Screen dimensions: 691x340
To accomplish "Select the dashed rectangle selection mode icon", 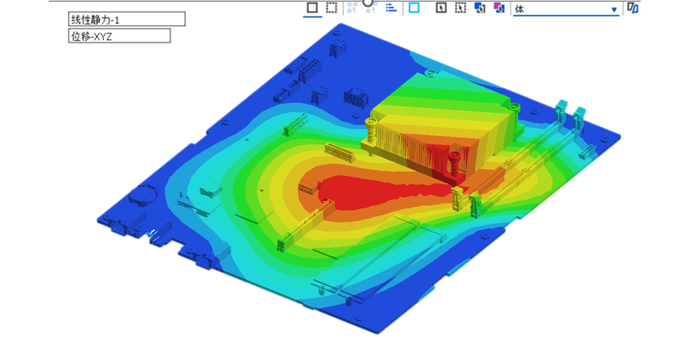I will (x=331, y=8).
